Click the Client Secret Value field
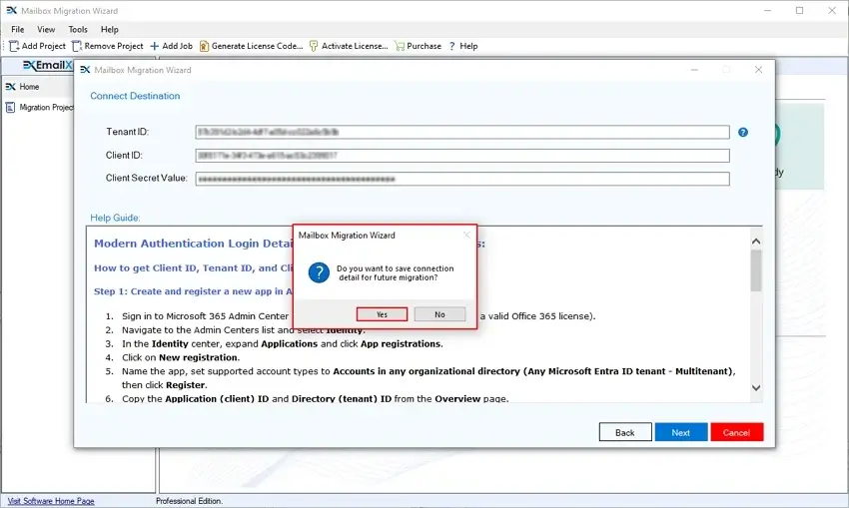The image size is (849, 508). click(461, 179)
